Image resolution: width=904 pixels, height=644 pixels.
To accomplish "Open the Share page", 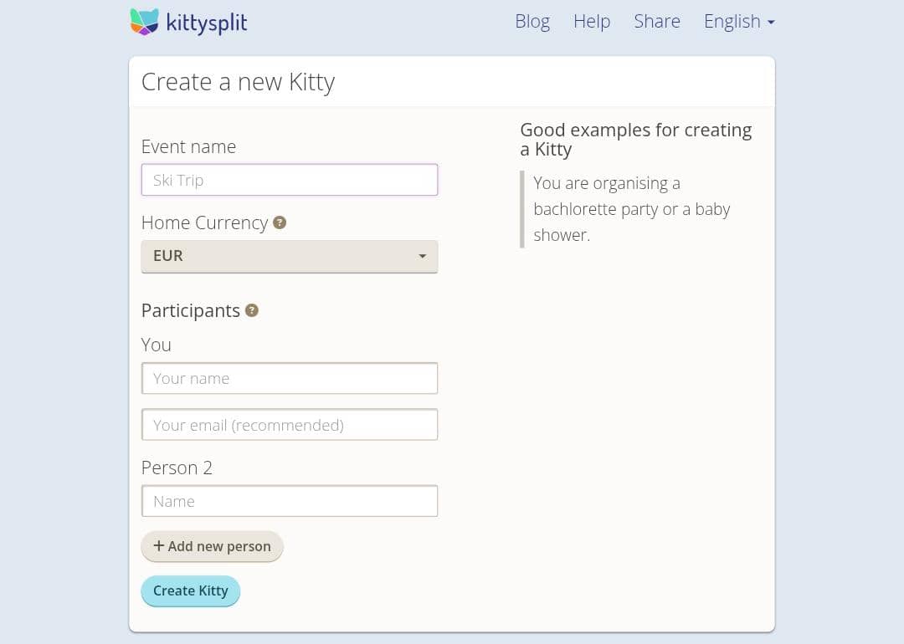I will [x=657, y=21].
